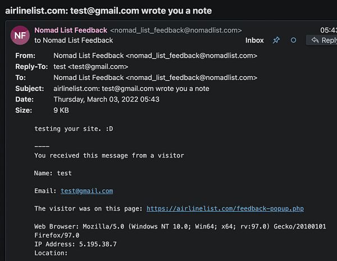This screenshot has height=261, width=337.
Task: Click the Subject field value
Action: click(131, 89)
